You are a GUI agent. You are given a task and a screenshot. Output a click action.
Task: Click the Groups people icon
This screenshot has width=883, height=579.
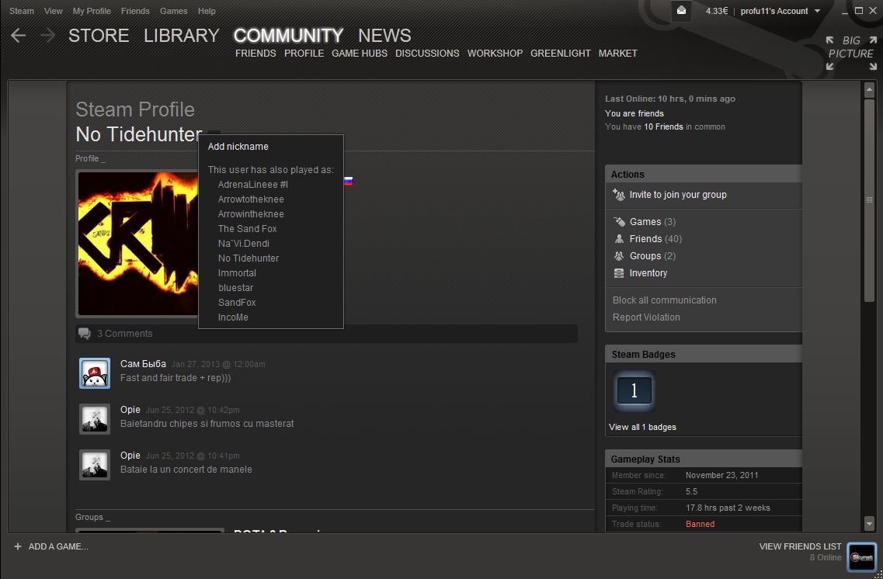[x=619, y=255]
